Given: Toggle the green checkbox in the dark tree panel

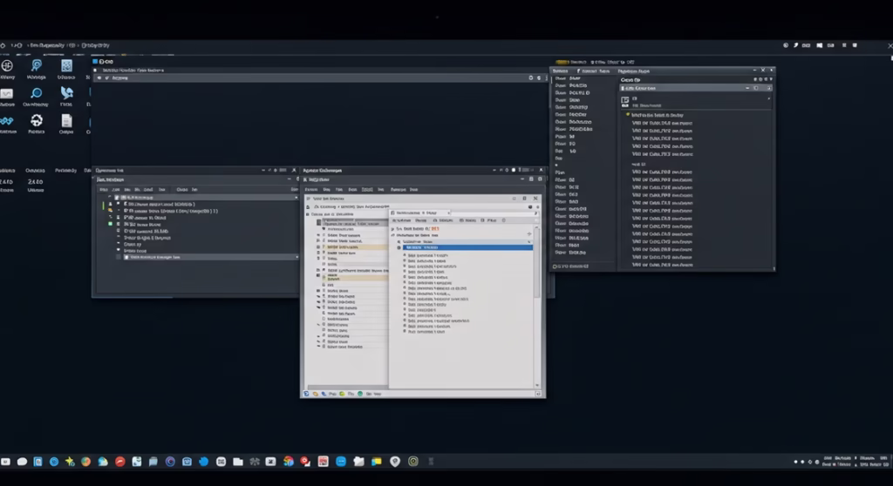Looking at the screenshot, I should (x=110, y=224).
